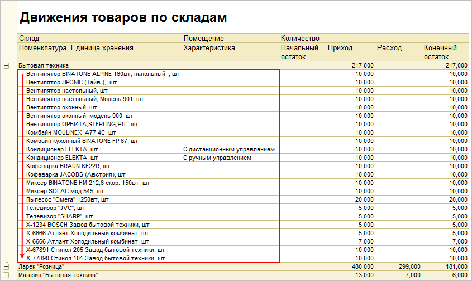Screen dimensions: 472x281
Task: Click the report title Движения товаров по складам
Action: (123, 17)
